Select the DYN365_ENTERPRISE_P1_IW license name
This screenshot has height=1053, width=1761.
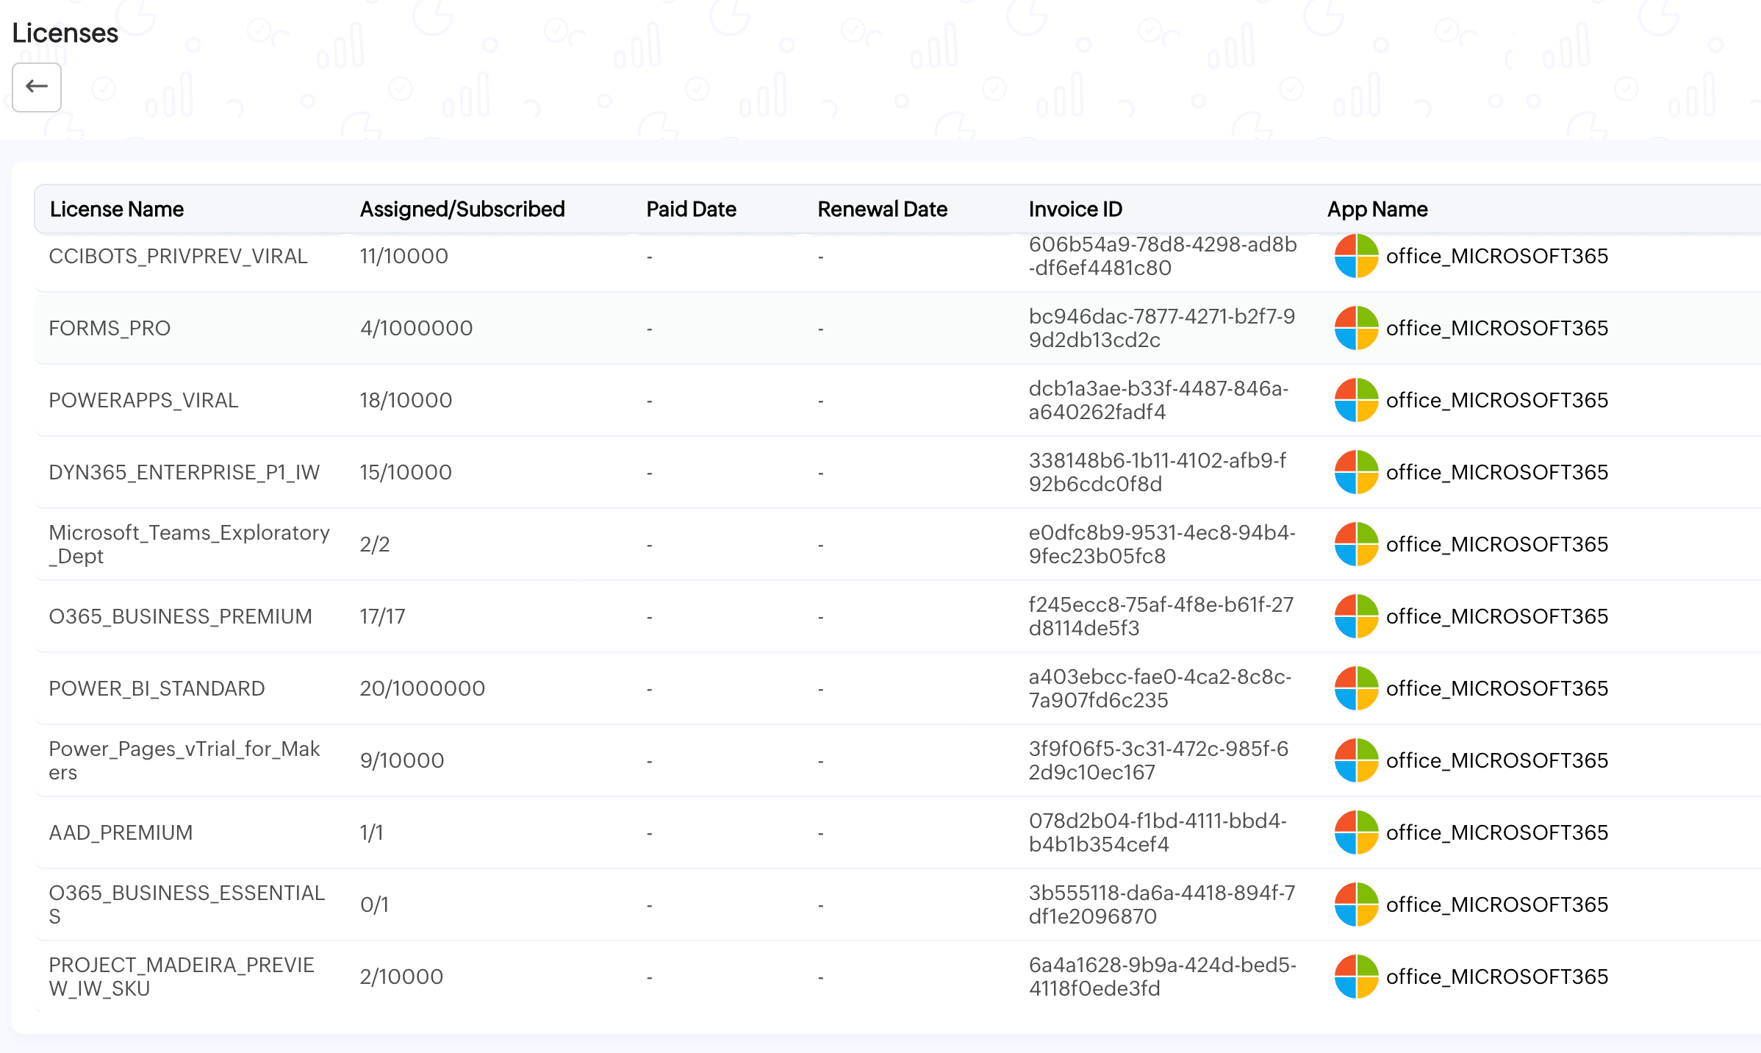pos(184,472)
